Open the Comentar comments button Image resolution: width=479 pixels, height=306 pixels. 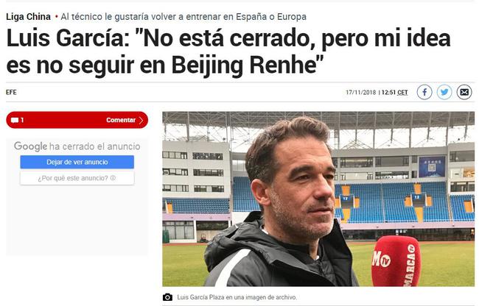[77, 120]
